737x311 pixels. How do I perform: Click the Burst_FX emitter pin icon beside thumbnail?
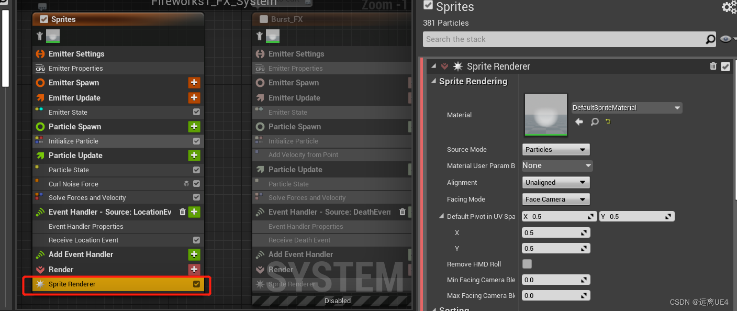[259, 36]
